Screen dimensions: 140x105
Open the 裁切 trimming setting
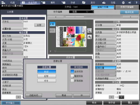coord(12,68)
